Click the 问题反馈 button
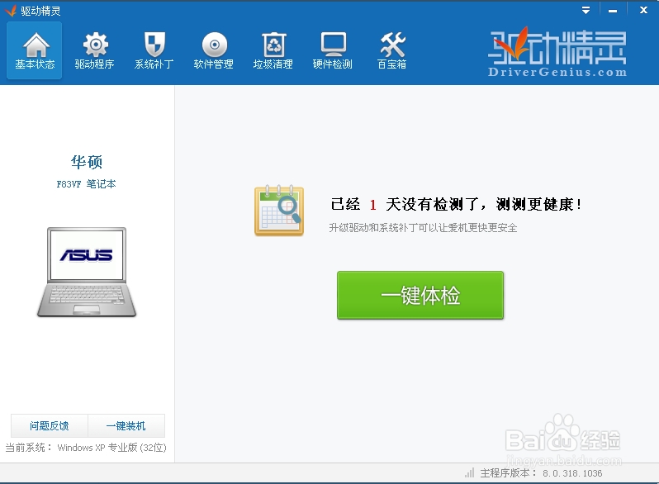Screen dimensions: 659x484 [x=50, y=426]
